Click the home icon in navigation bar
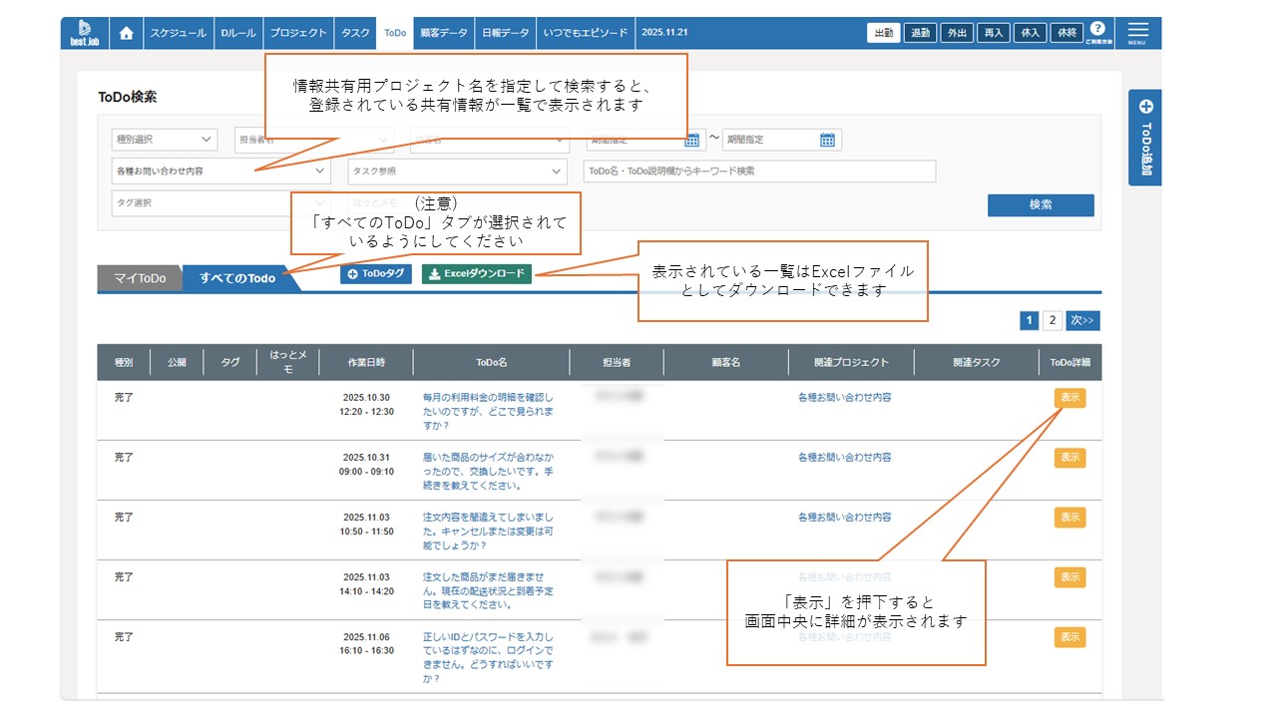 click(x=126, y=33)
